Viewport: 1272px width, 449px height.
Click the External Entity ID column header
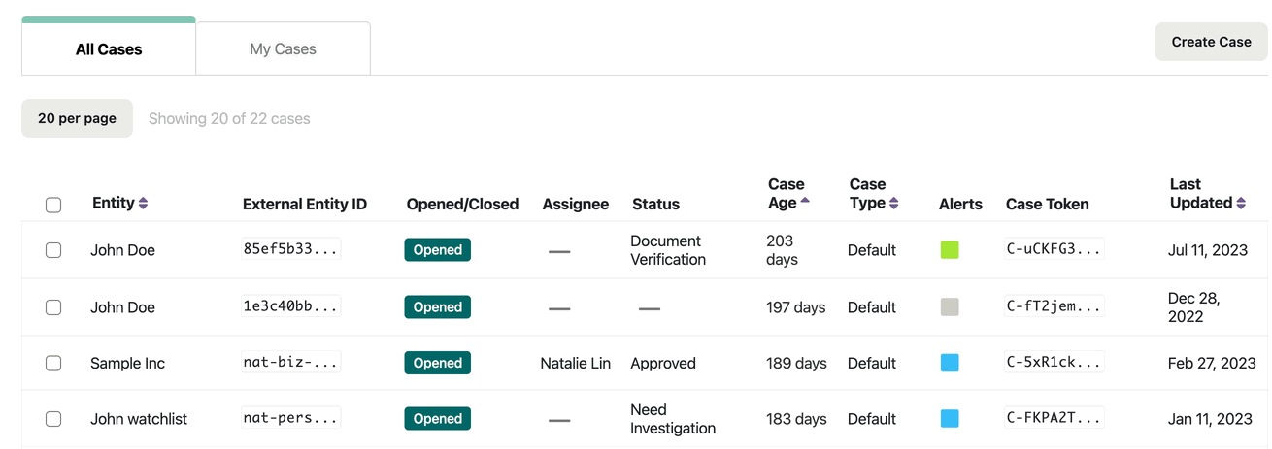click(x=305, y=204)
